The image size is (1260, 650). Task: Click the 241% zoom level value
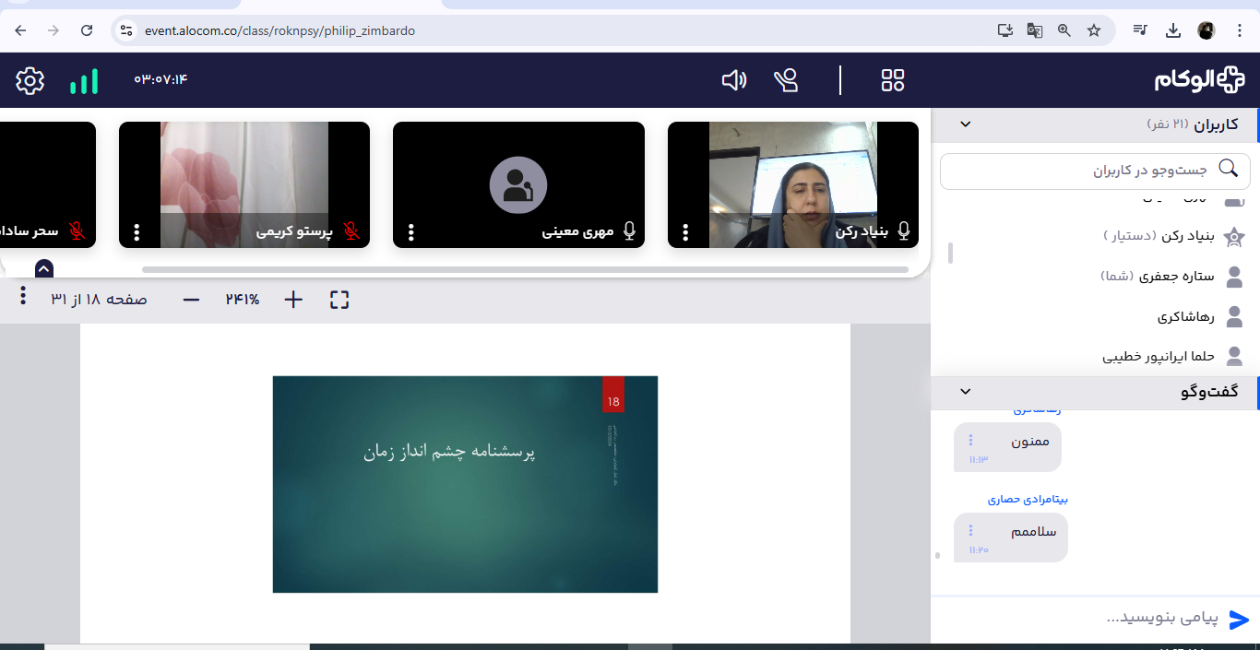243,300
